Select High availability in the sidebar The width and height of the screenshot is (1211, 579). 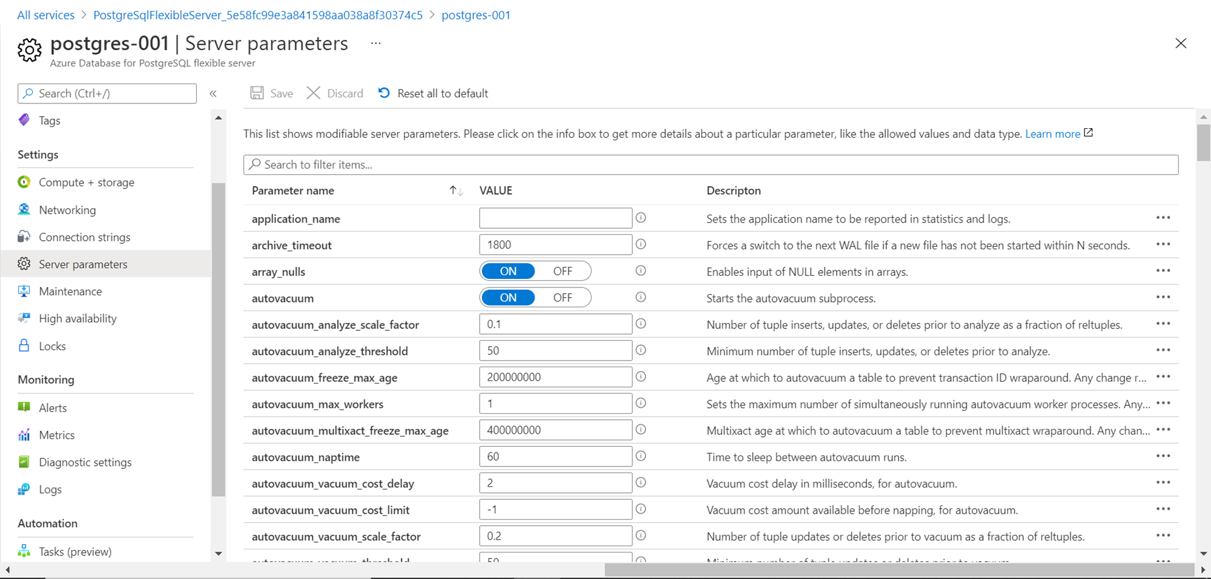(78, 318)
